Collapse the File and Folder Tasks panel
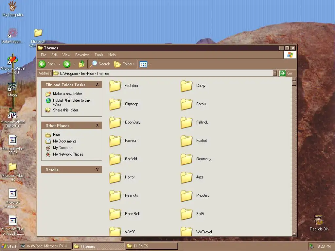 (x=97, y=85)
